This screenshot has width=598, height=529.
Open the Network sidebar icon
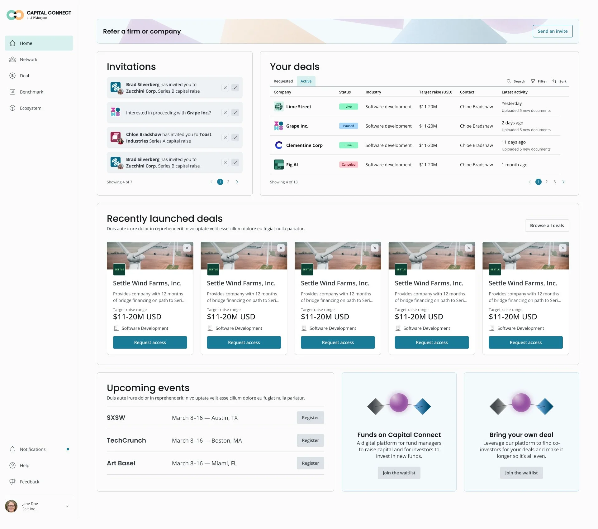[12, 60]
